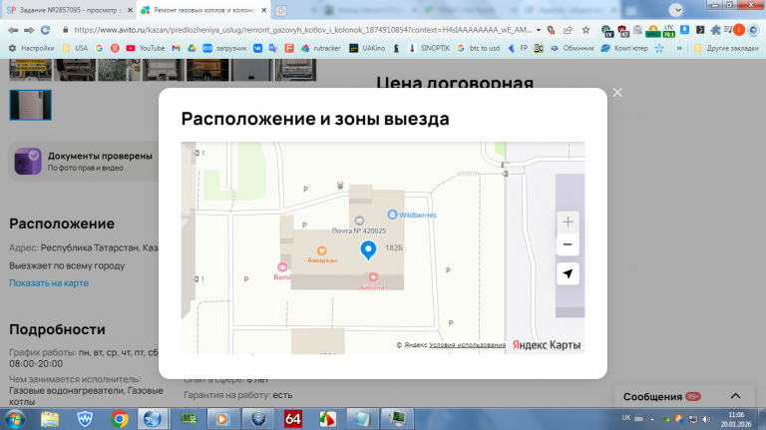
Task: Open the blue download extension
Action: click(x=685, y=30)
